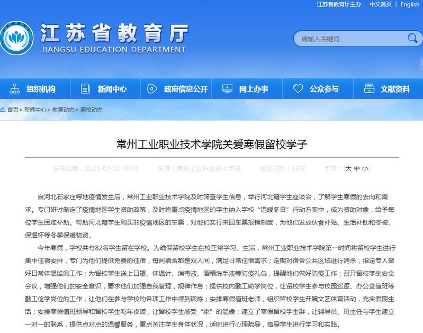Open the 文献资料 navigation menu
Viewport: 423px width, 333px height.
[395, 89]
